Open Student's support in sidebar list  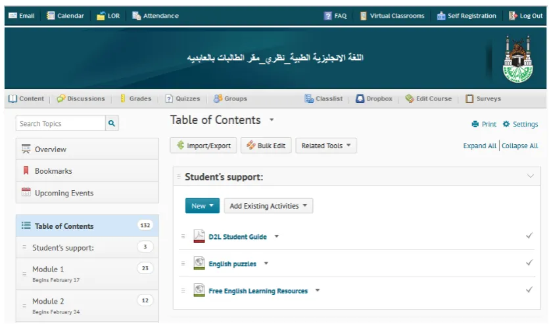pos(87,247)
